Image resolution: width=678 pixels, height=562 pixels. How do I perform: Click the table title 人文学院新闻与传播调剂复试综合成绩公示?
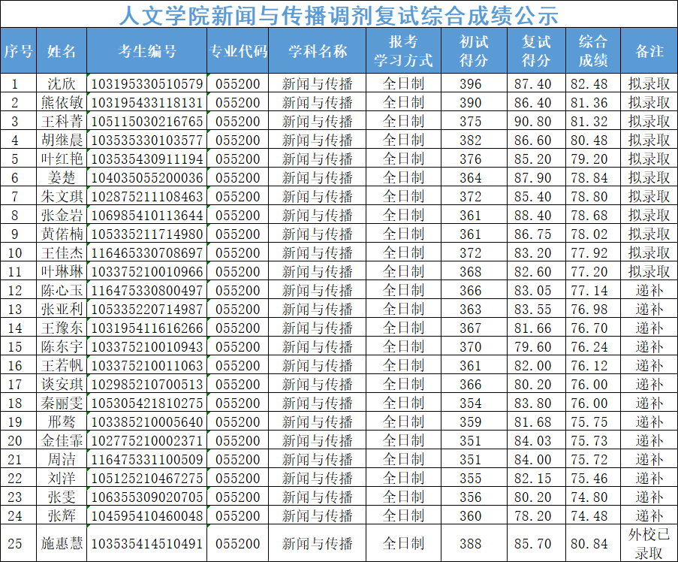(x=339, y=14)
